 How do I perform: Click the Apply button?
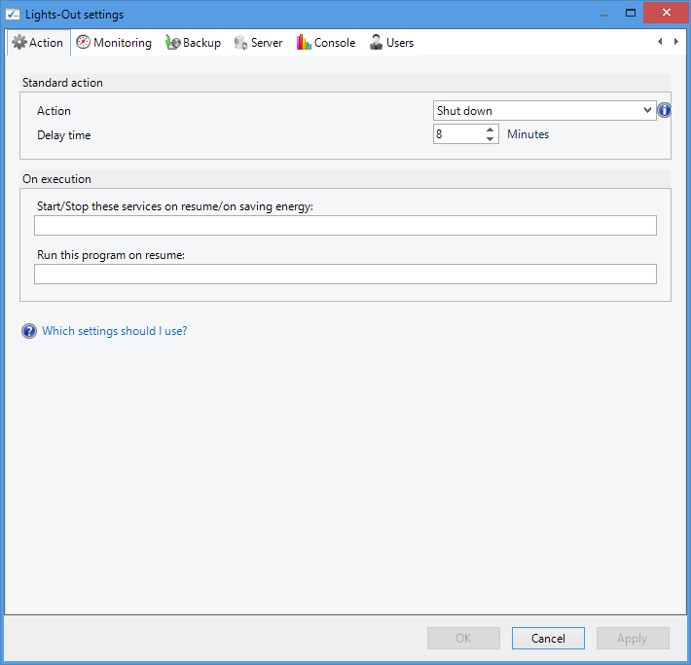point(633,638)
